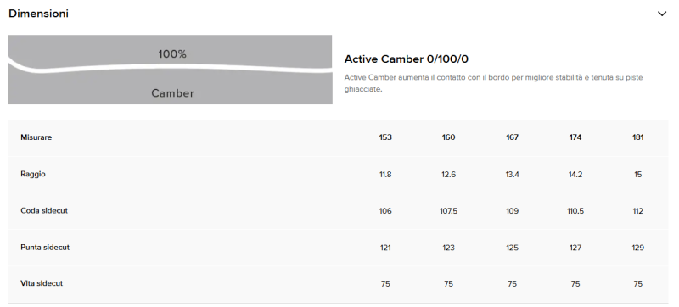679x307 pixels.
Task: Click the Misurare row label
Action: [36, 137]
